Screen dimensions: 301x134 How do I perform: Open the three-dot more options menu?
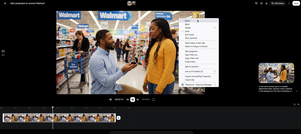click(289, 3)
